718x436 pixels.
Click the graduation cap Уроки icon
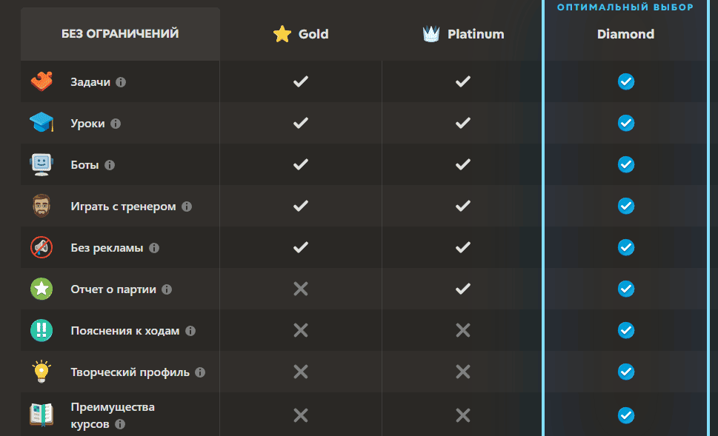[41, 123]
